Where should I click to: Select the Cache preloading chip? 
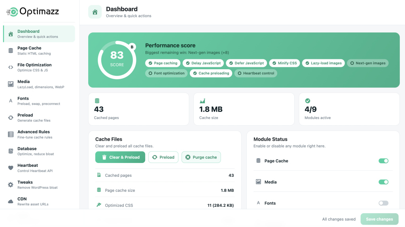[211, 73]
